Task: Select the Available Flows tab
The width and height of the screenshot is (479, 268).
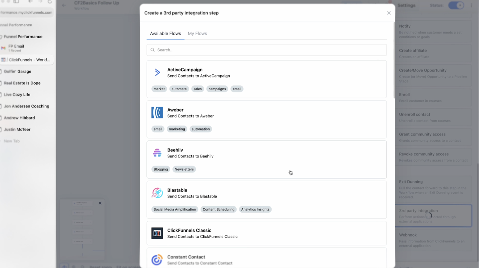Action: click(x=166, y=33)
